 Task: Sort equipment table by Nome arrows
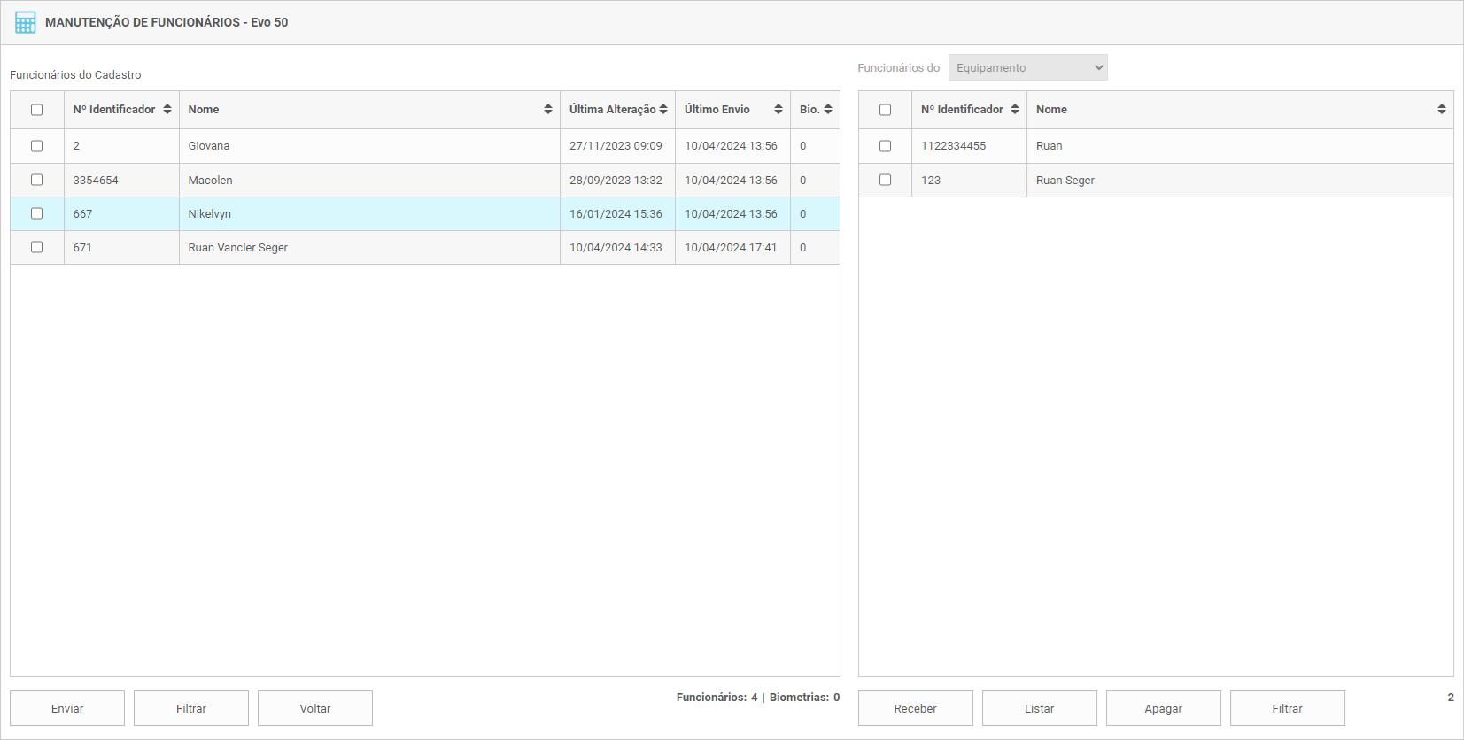pyautogui.click(x=1442, y=110)
